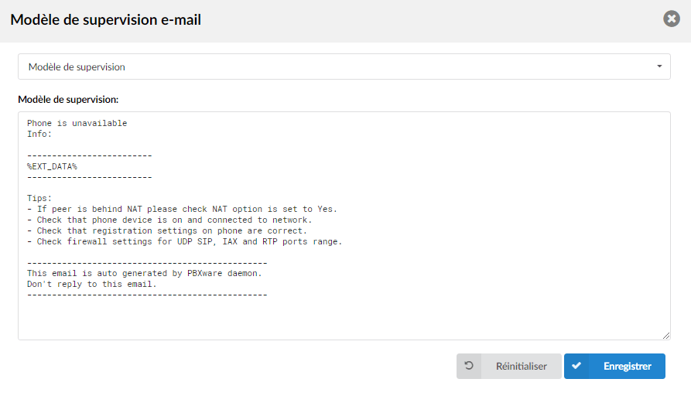Click the firewall settings tip line
This screenshot has height=396, width=691.
[185, 241]
